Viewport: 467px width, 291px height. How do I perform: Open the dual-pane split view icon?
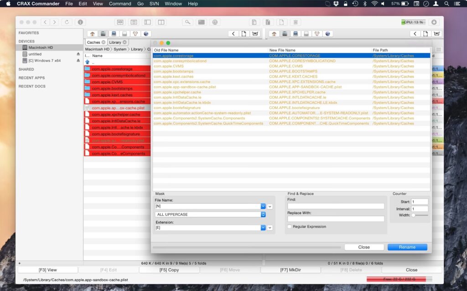161,22
